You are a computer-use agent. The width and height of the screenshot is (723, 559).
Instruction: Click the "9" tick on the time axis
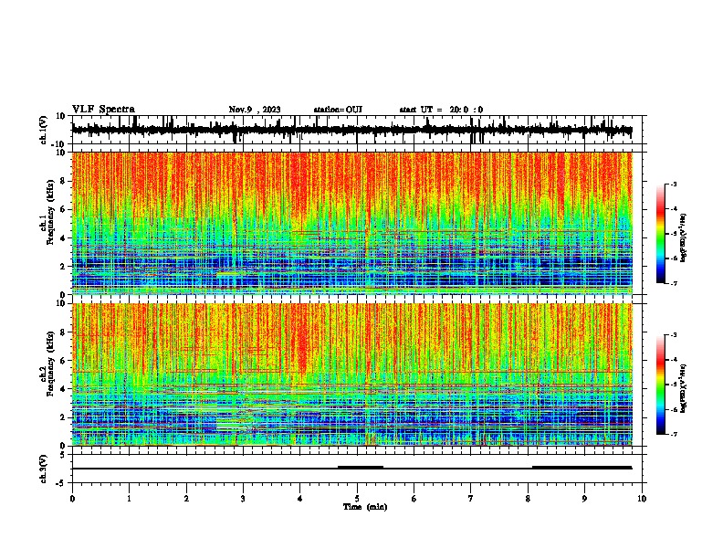click(x=584, y=499)
